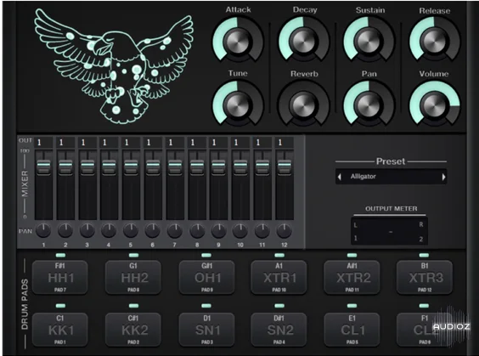The image size is (479, 356).
Task: Click mixer channel 7 fader
Action: click(175, 167)
